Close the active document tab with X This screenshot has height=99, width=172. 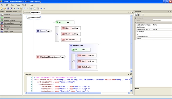[x=132, y=12]
